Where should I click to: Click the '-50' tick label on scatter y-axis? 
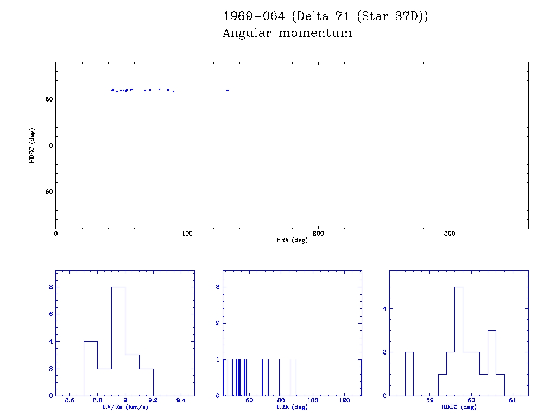click(46, 192)
